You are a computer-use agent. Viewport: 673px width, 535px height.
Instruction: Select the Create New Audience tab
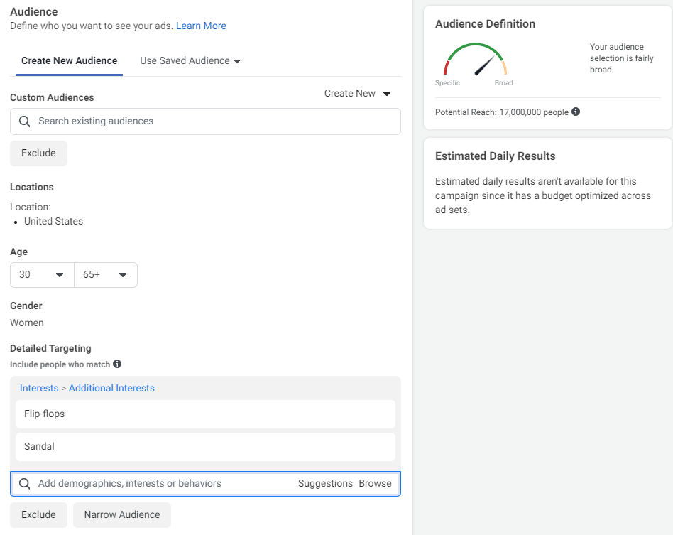point(69,61)
